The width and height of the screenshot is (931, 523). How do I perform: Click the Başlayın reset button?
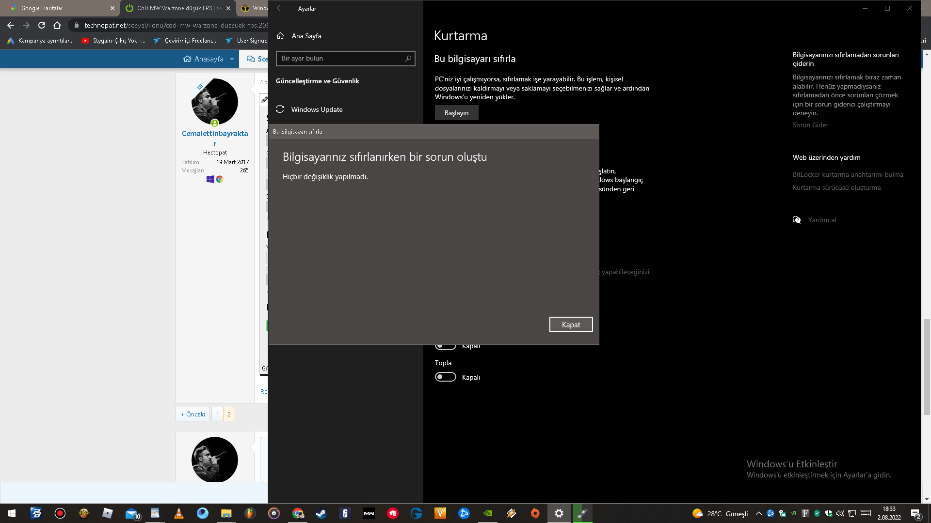(x=456, y=113)
